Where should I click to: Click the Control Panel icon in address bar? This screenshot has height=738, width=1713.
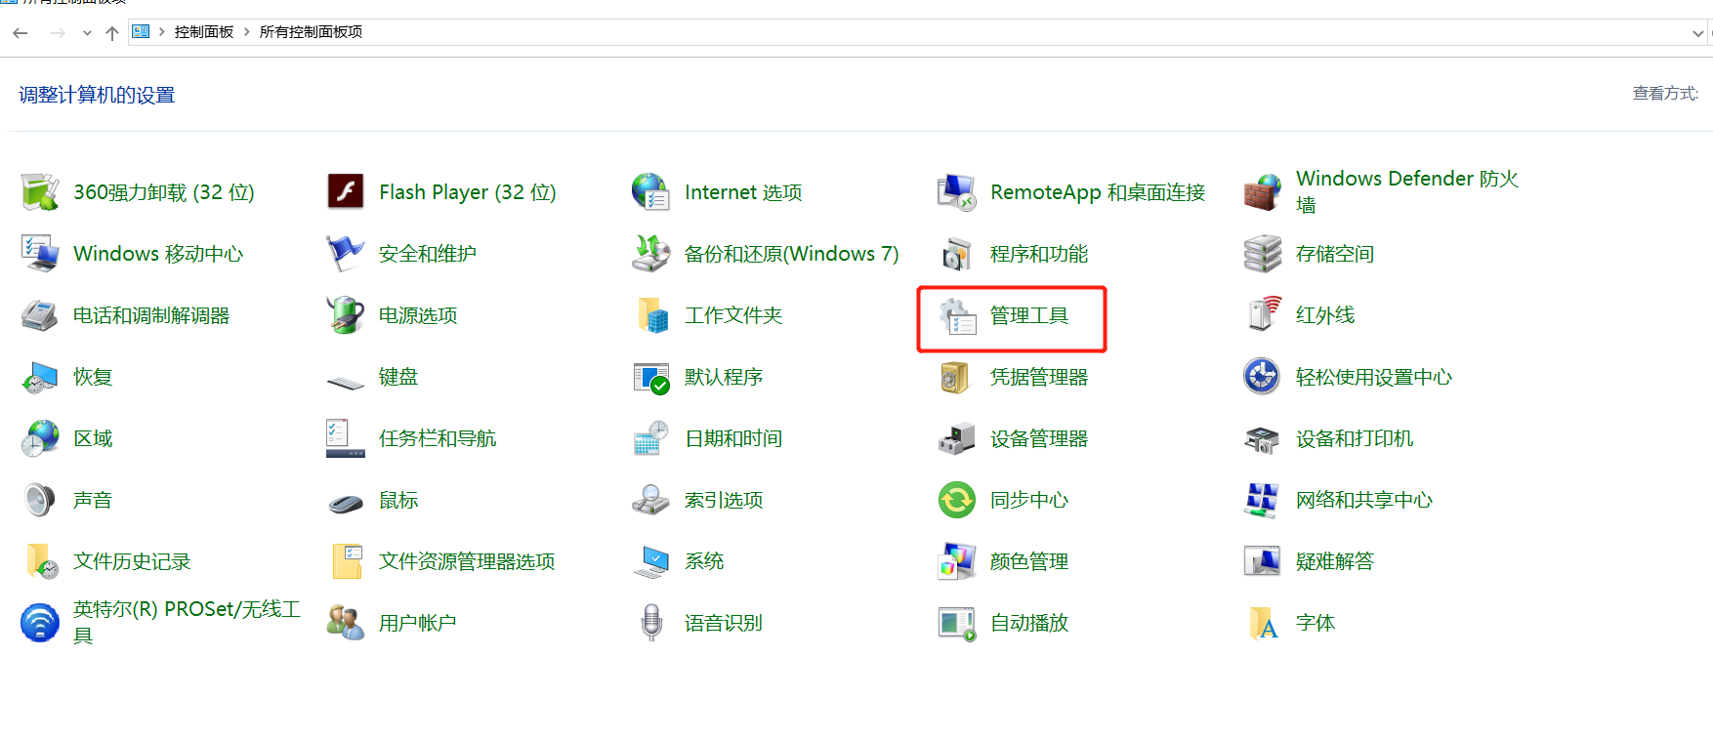click(142, 31)
